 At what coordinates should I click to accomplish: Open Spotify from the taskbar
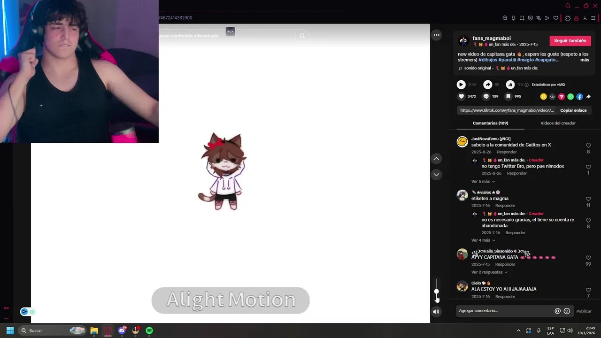[x=149, y=330]
